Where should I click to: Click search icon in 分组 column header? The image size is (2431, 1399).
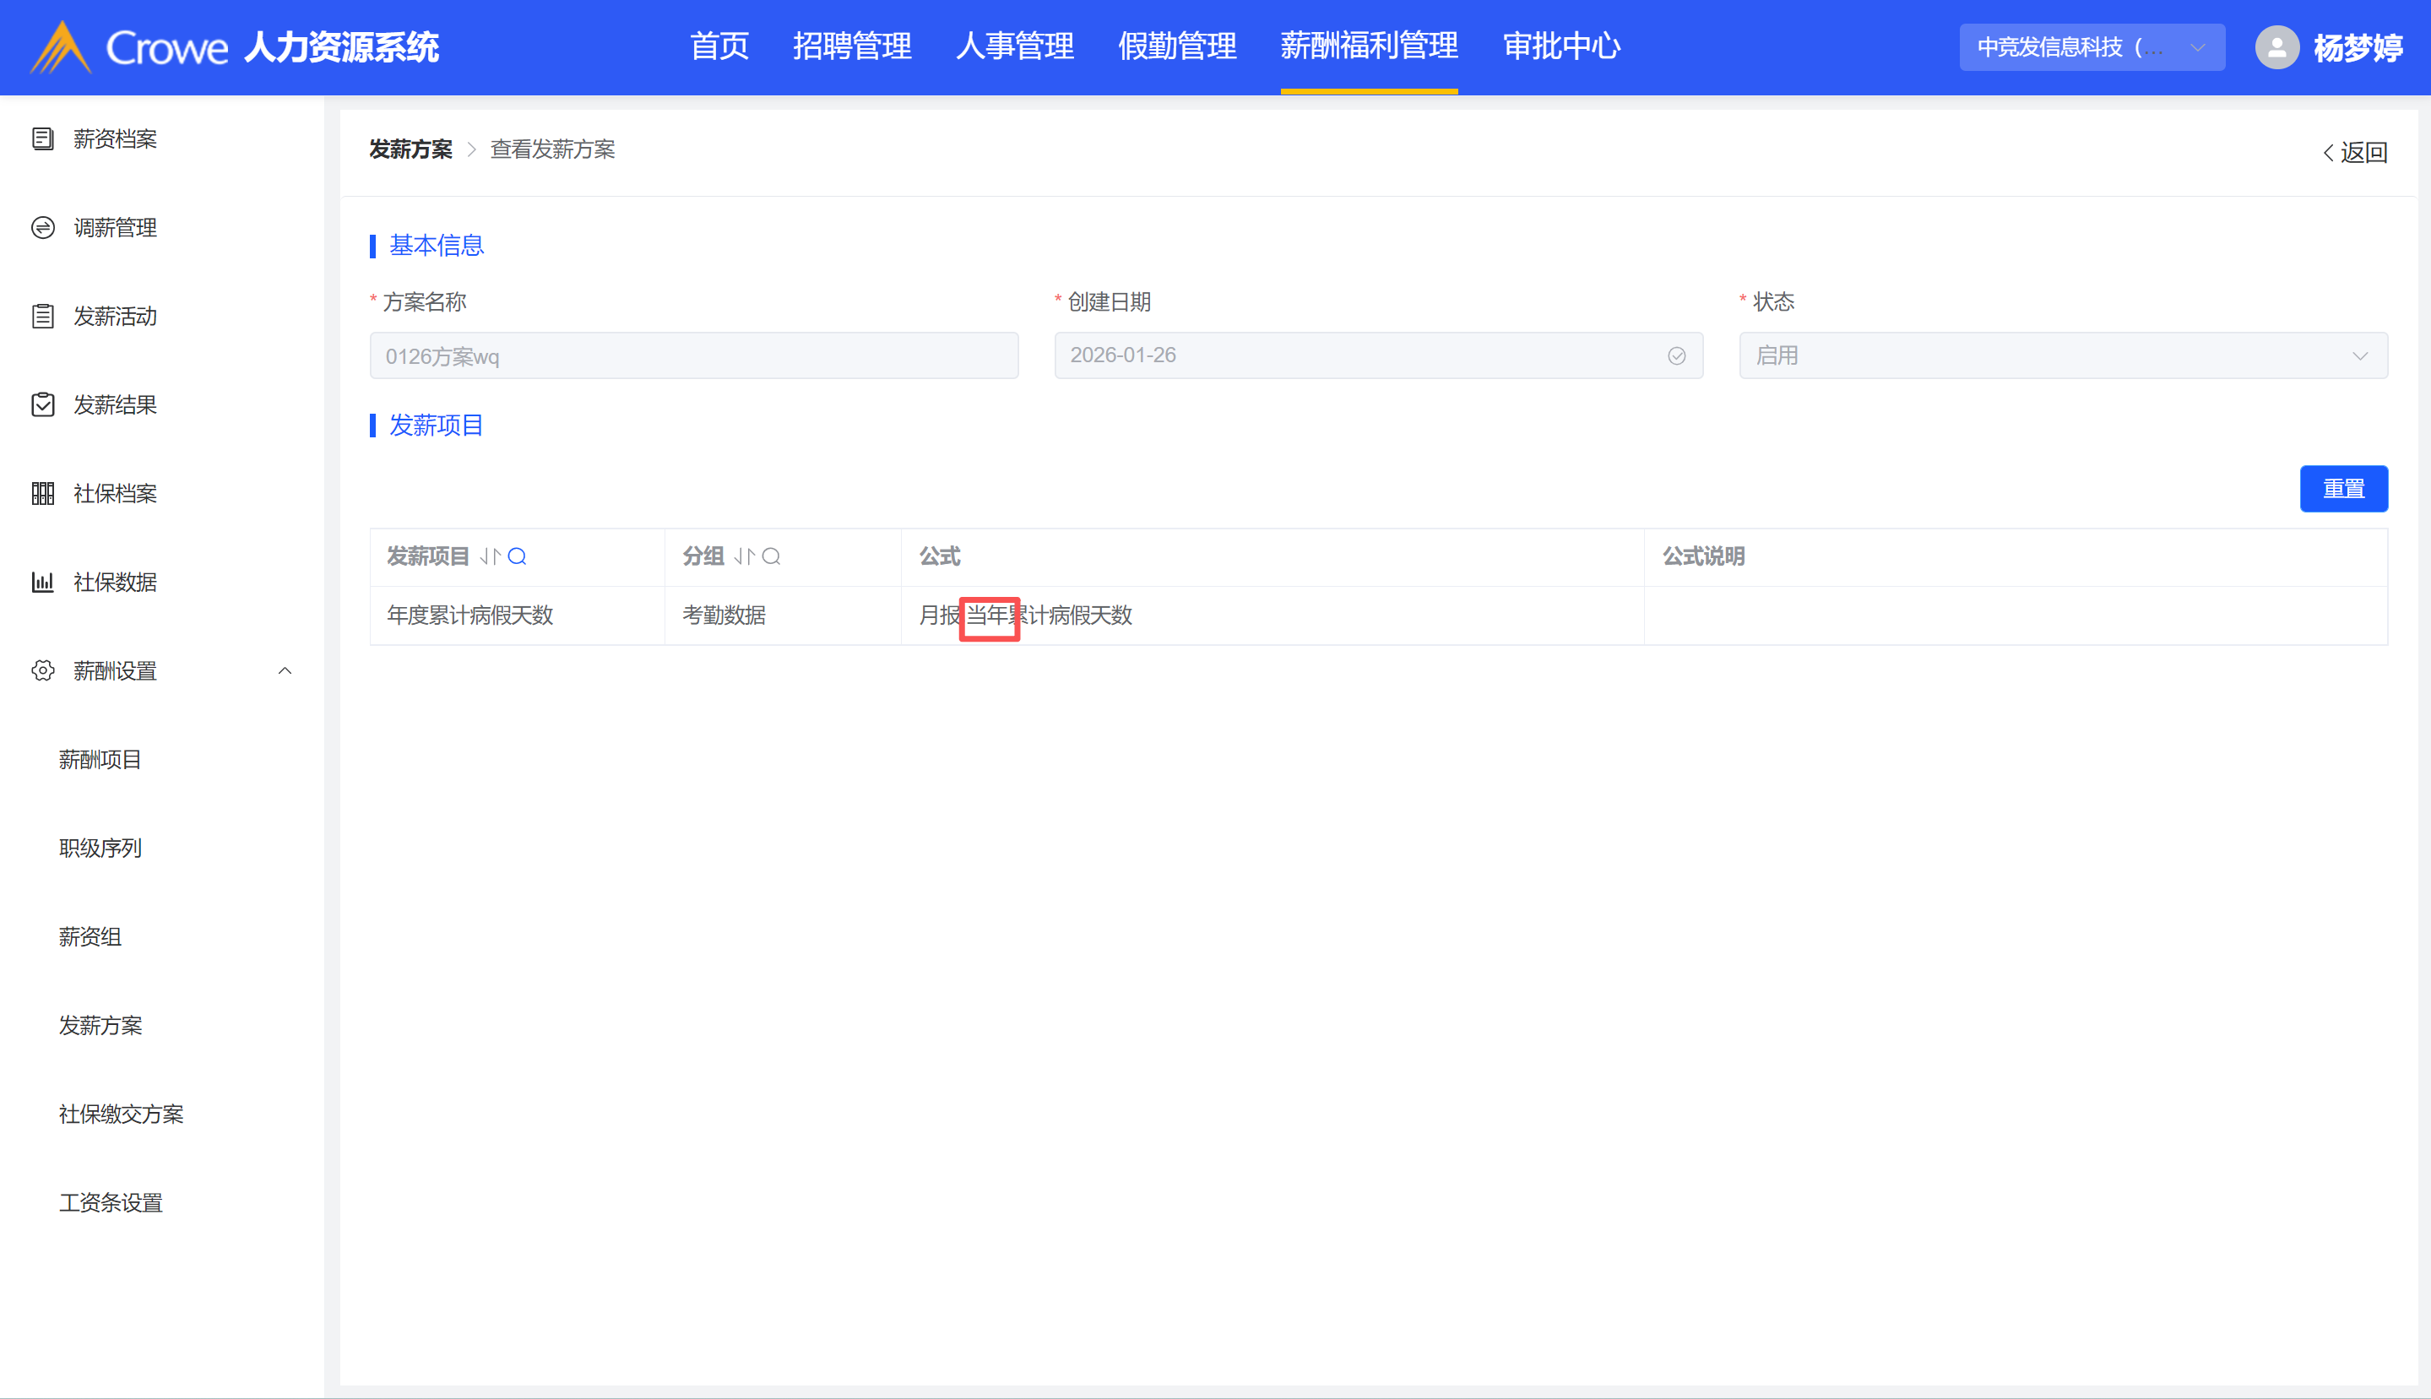(771, 556)
